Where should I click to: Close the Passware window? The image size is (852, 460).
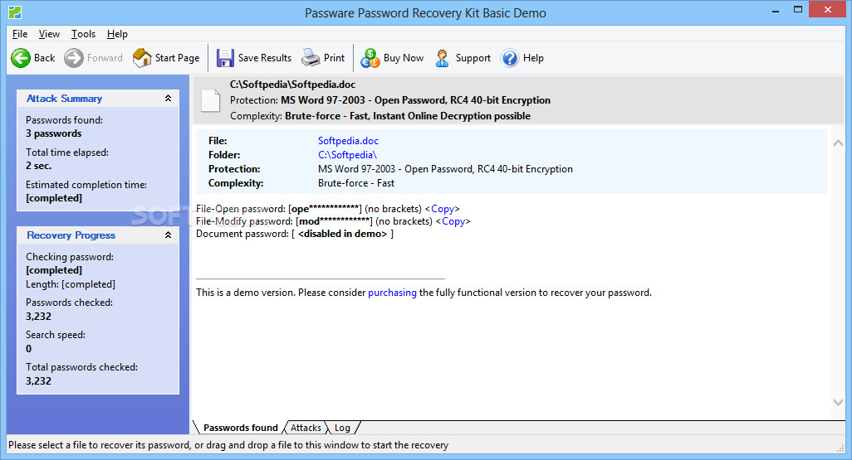click(828, 10)
